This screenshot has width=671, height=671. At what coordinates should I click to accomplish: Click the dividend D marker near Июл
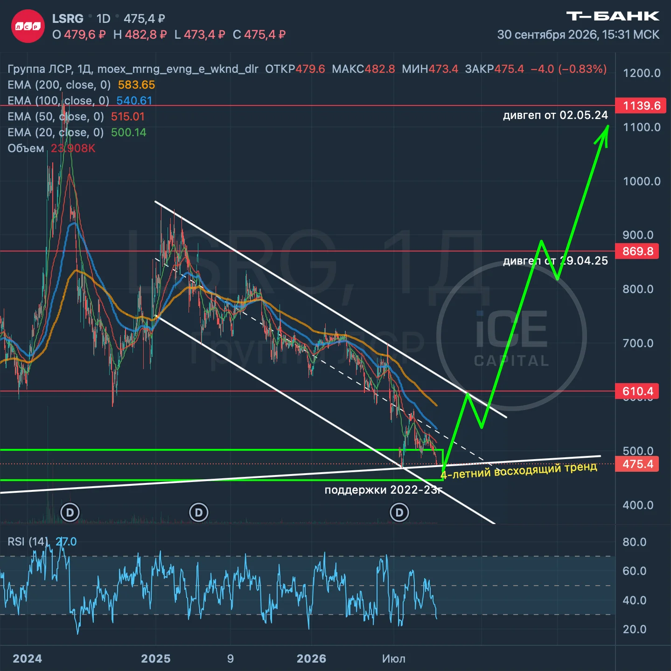[x=399, y=512]
